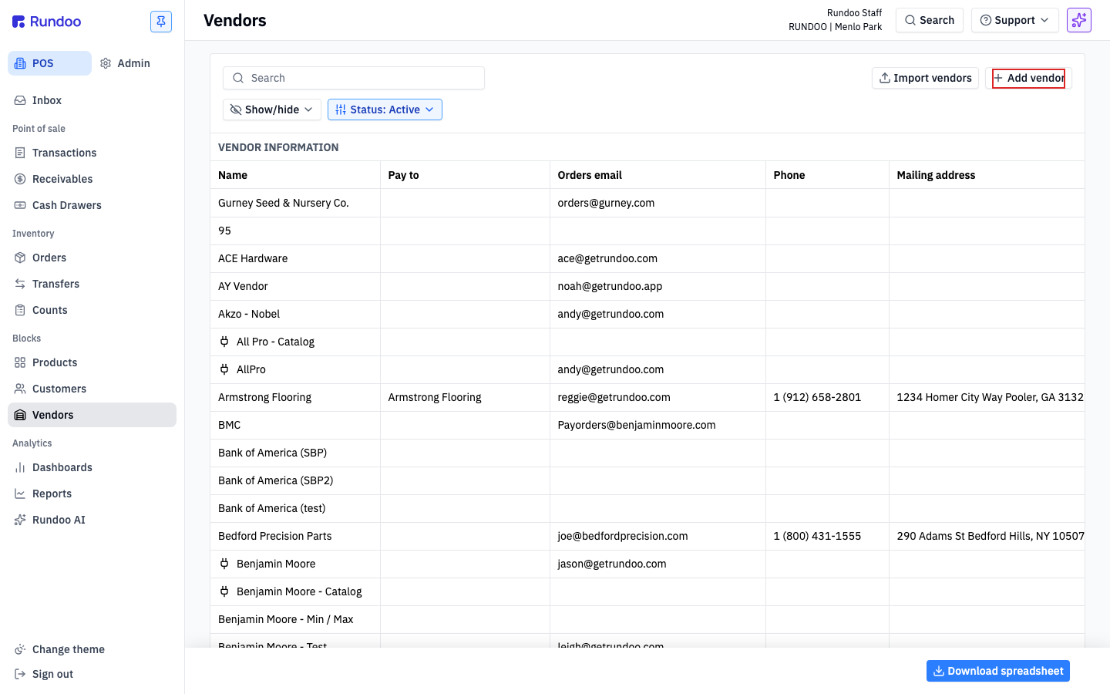This screenshot has width=1110, height=694.
Task: Click the Orders box icon
Action: coord(20,258)
